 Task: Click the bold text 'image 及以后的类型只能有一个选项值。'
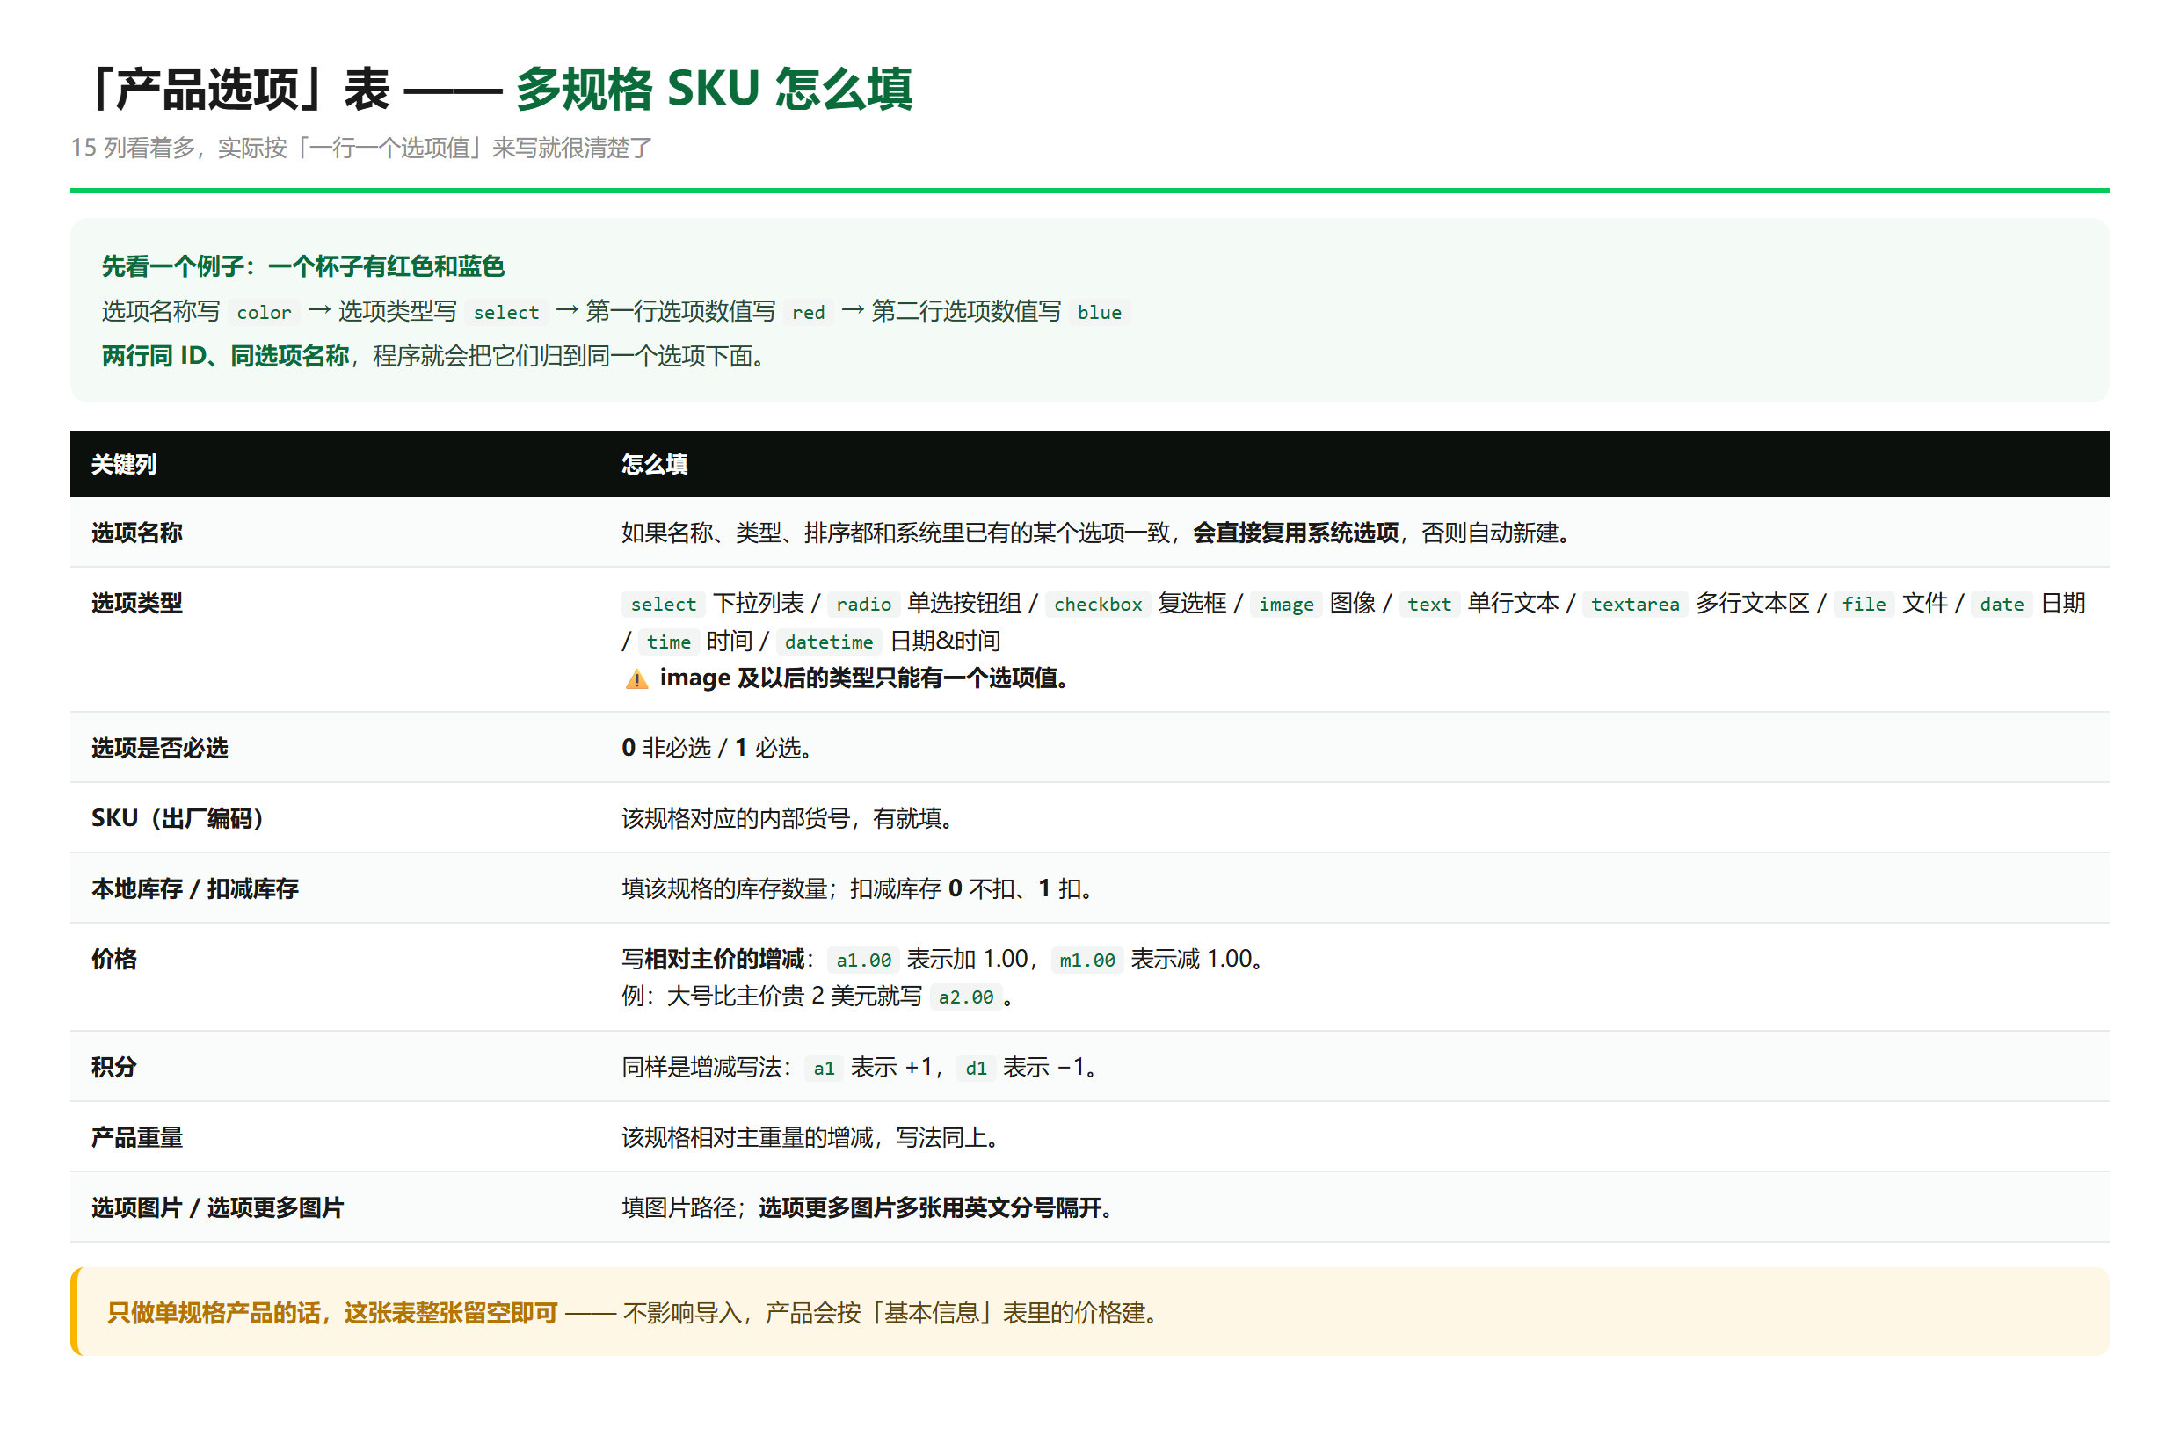tap(864, 678)
